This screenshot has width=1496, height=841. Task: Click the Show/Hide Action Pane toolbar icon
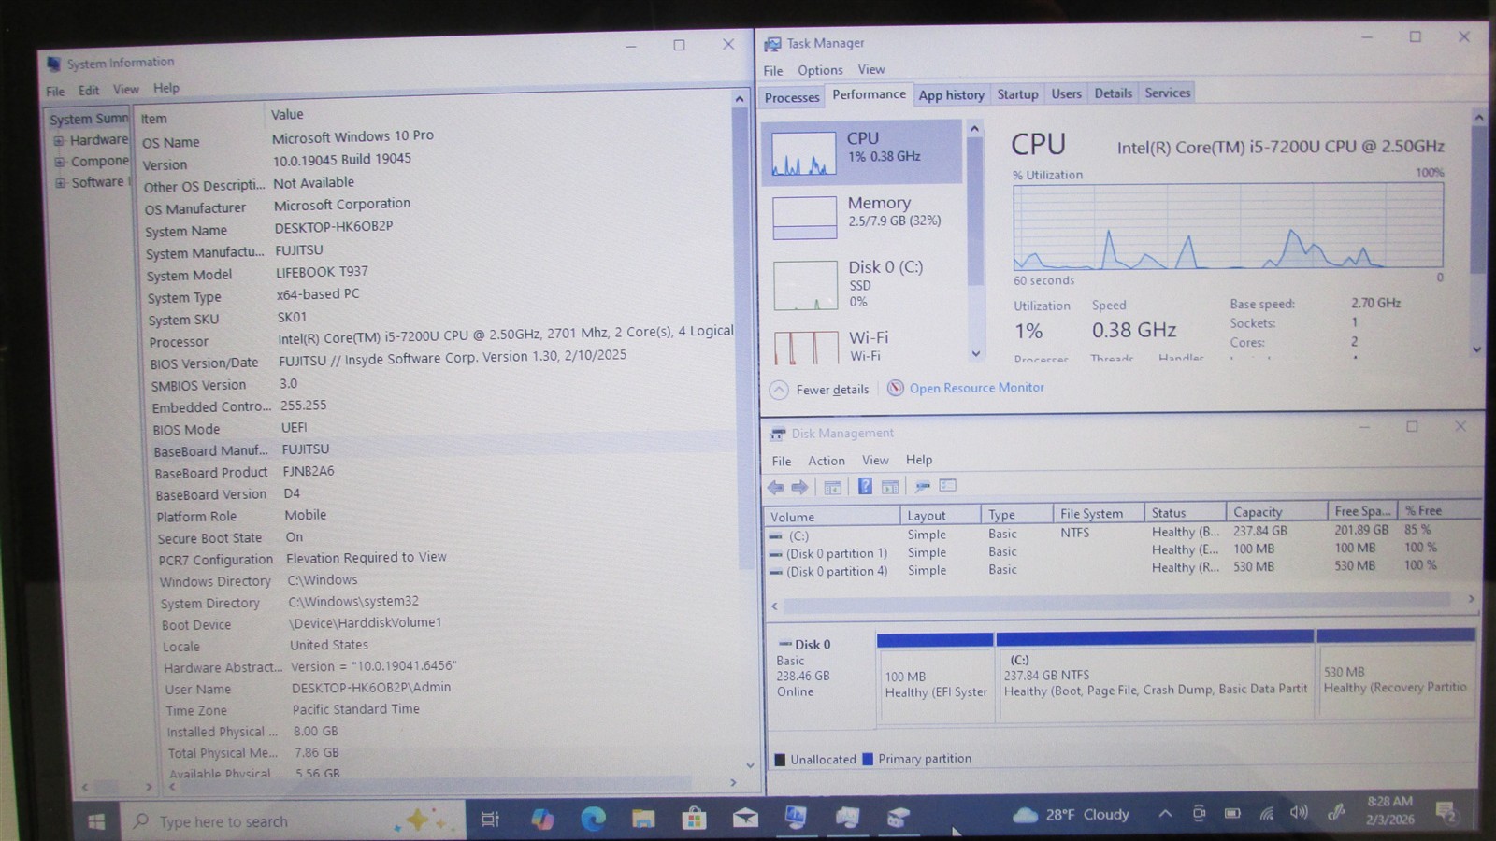(890, 487)
